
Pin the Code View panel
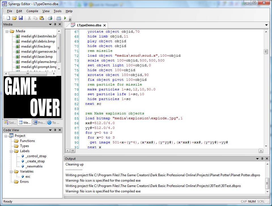coord(55,130)
